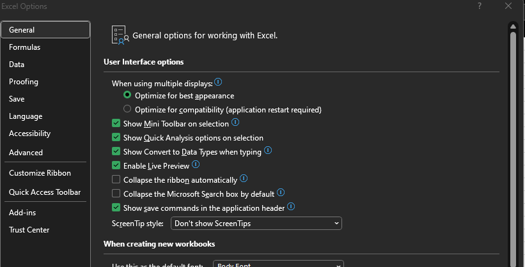Click info icon beside multiple displays label
The image size is (525, 267).
click(x=218, y=82)
